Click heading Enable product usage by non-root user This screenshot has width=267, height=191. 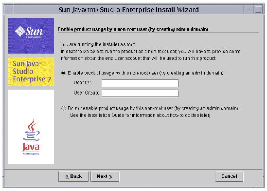[x=133, y=29]
